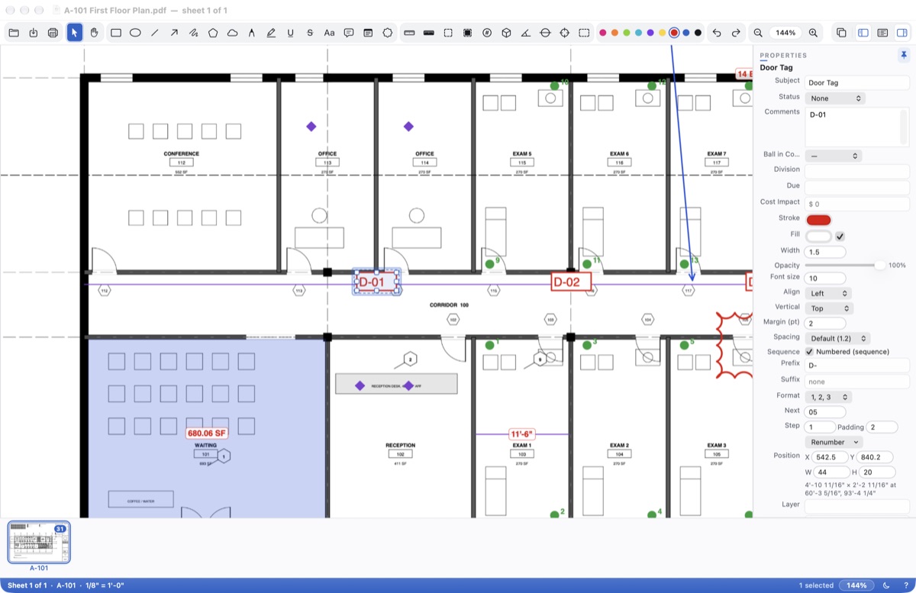Viewport: 916px width, 593px height.
Task: Click the Opacity slider handle
Action: (x=880, y=265)
